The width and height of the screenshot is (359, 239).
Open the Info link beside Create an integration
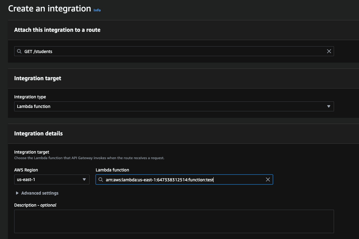click(x=97, y=10)
